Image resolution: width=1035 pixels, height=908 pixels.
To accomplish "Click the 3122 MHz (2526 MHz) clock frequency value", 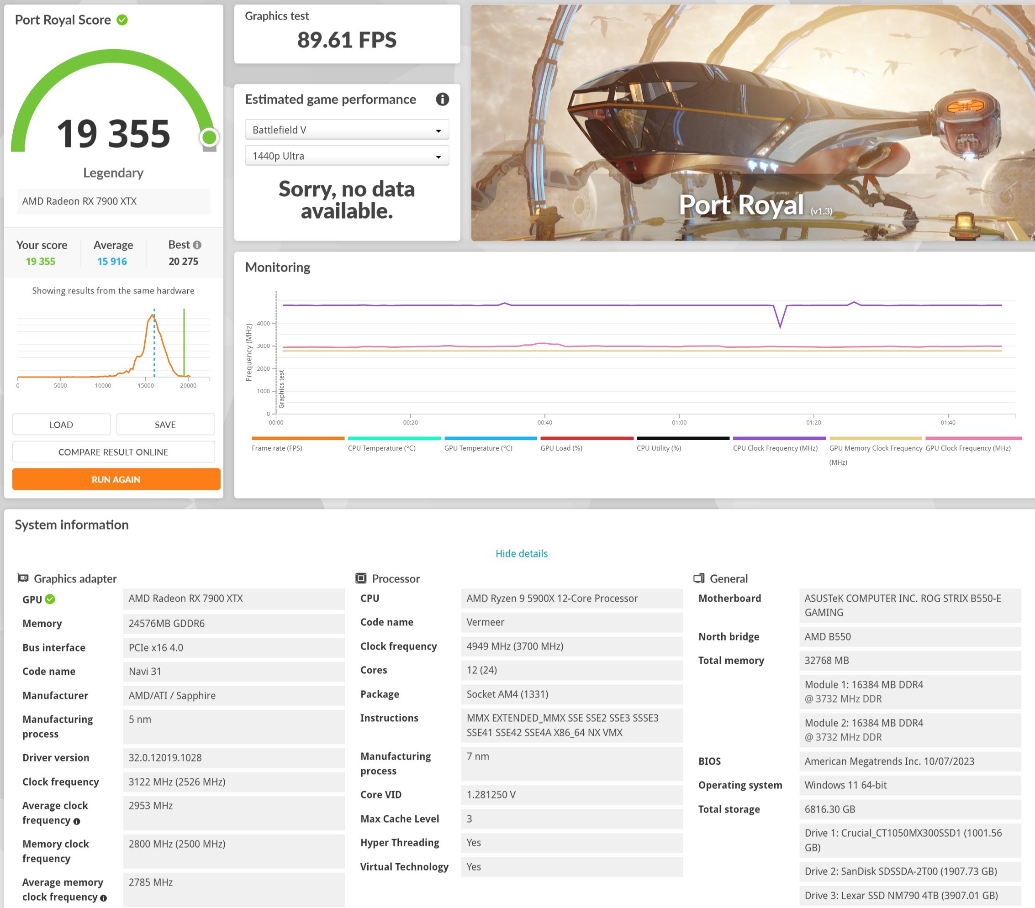I will pyautogui.click(x=234, y=782).
